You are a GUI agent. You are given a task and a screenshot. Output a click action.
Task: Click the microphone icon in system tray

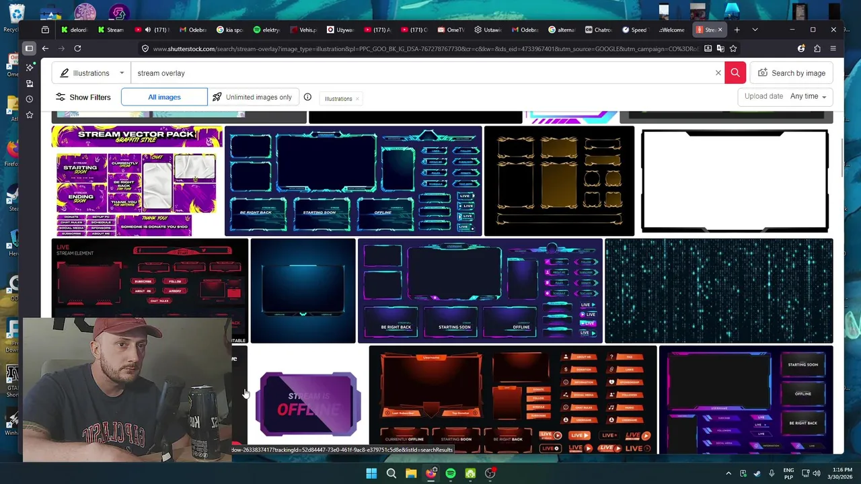(x=772, y=473)
